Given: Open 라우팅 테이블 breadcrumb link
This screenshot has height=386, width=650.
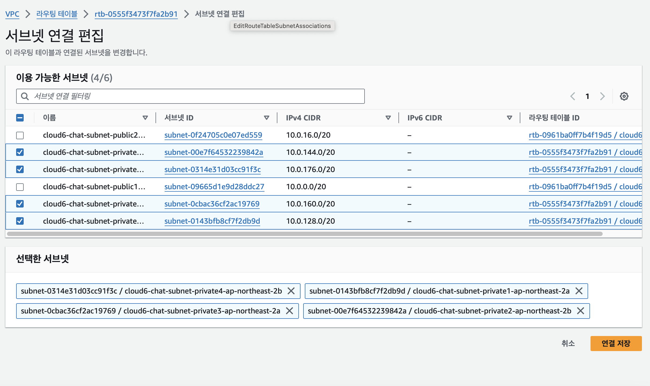Looking at the screenshot, I should 57,14.
